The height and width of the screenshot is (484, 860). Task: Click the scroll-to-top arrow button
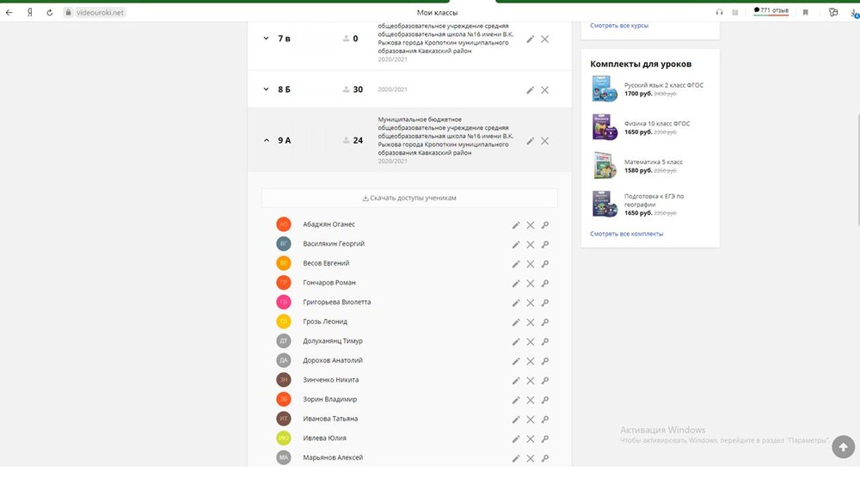(843, 447)
